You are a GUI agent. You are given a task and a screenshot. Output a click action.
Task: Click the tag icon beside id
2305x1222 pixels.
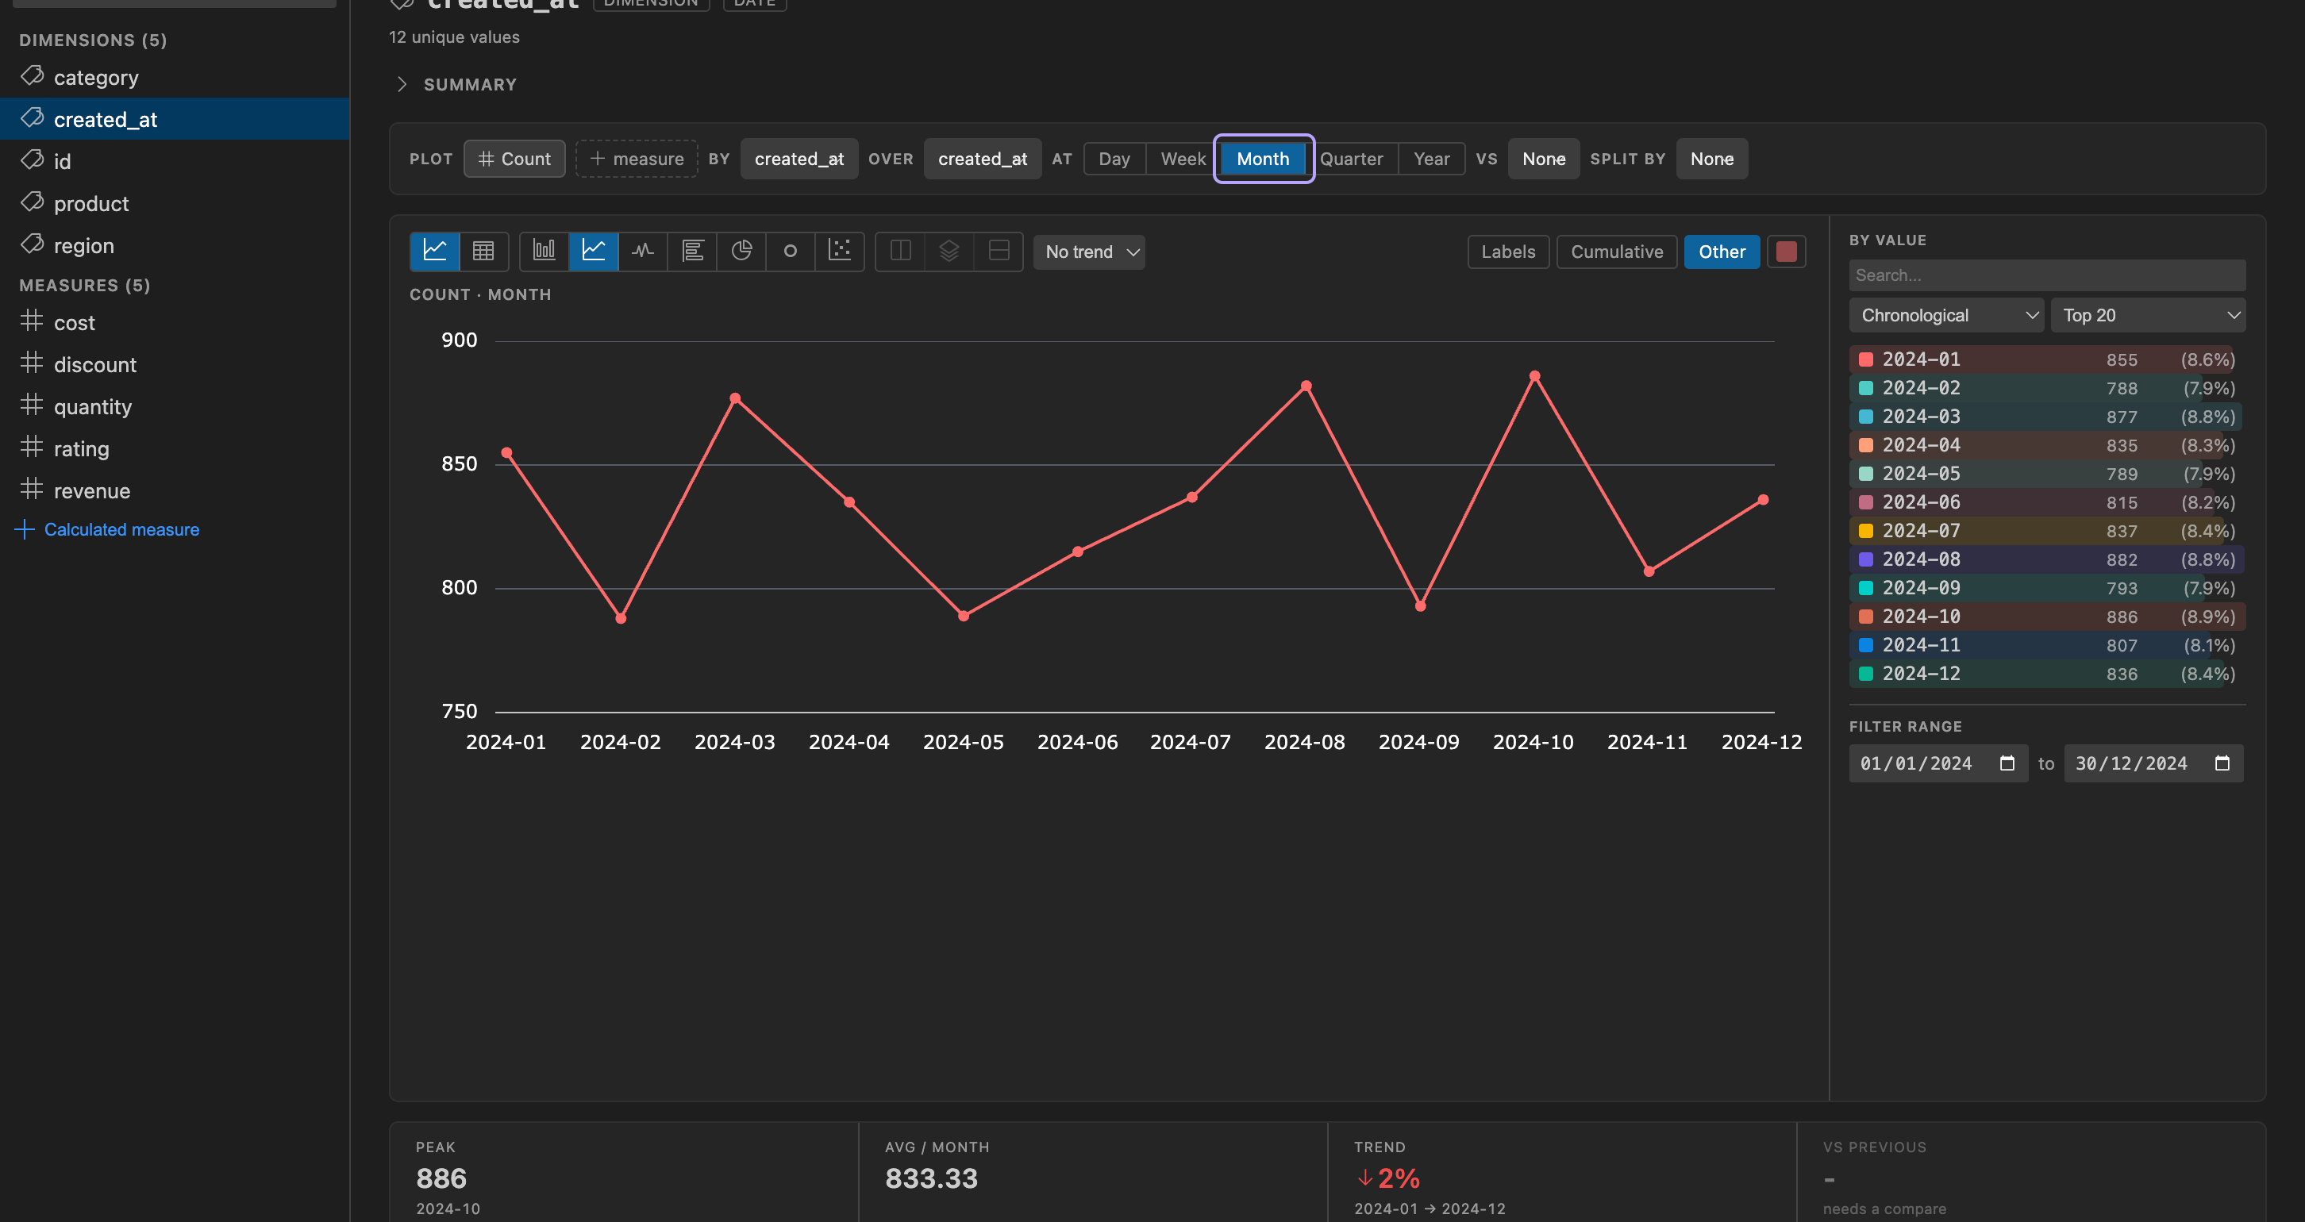33,160
